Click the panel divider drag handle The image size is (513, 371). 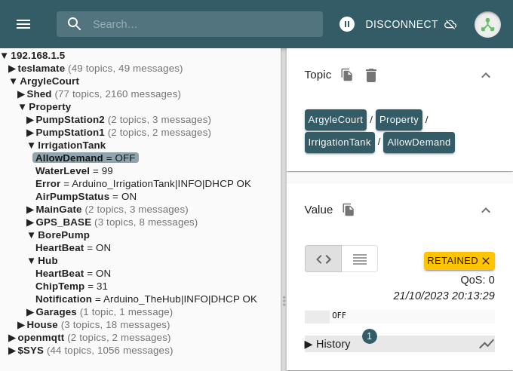tap(284, 300)
